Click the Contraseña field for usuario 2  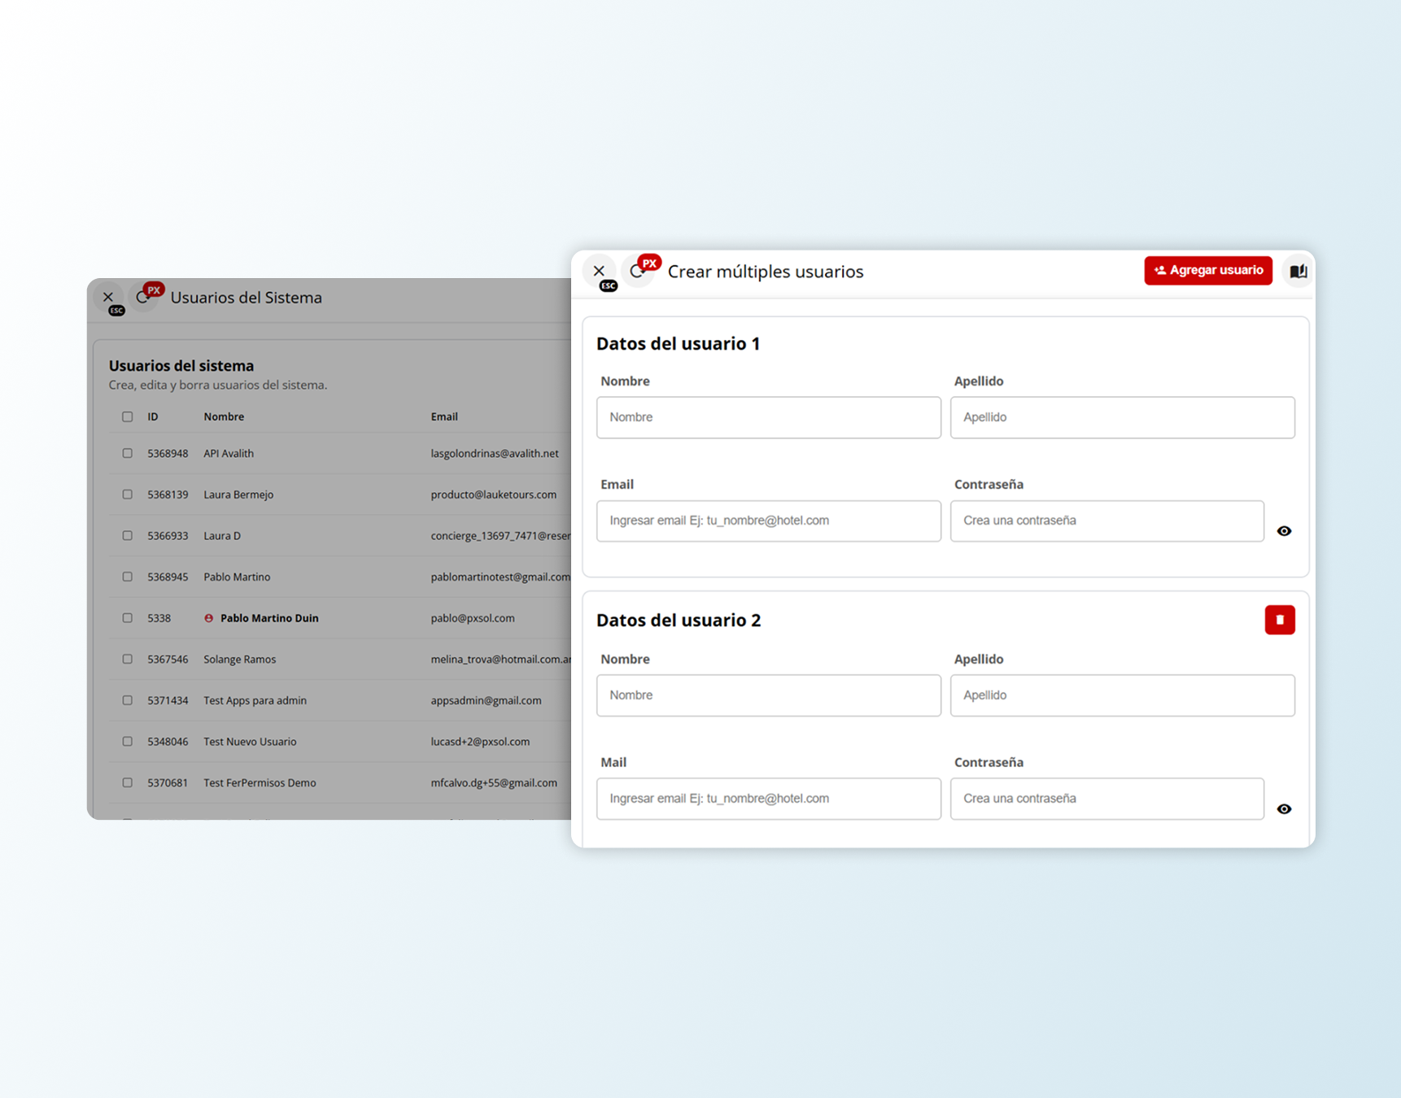point(1106,799)
